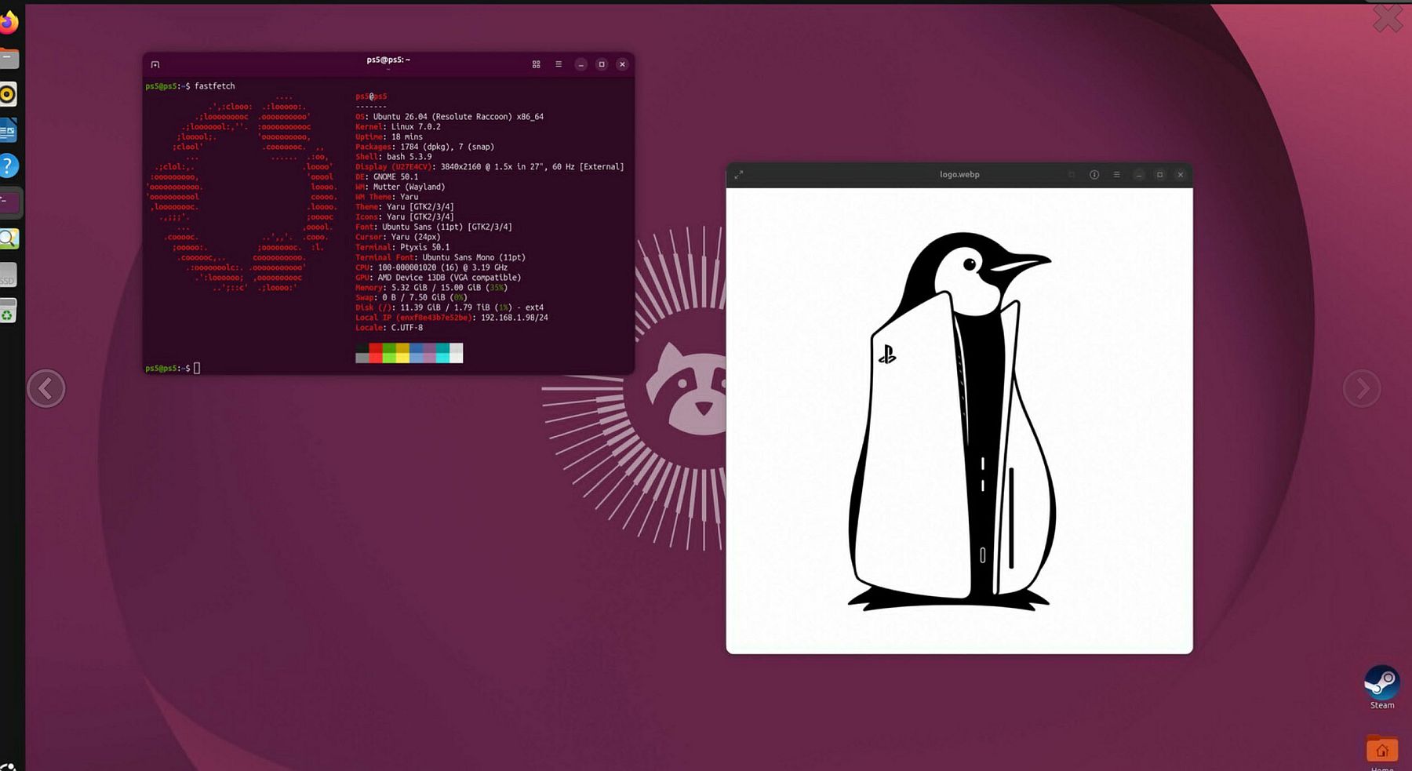Click the logo.webp window title
This screenshot has height=771, width=1412.
point(959,175)
